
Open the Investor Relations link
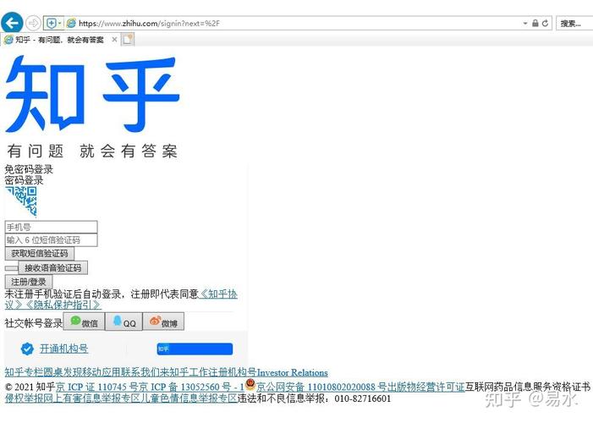[293, 373]
